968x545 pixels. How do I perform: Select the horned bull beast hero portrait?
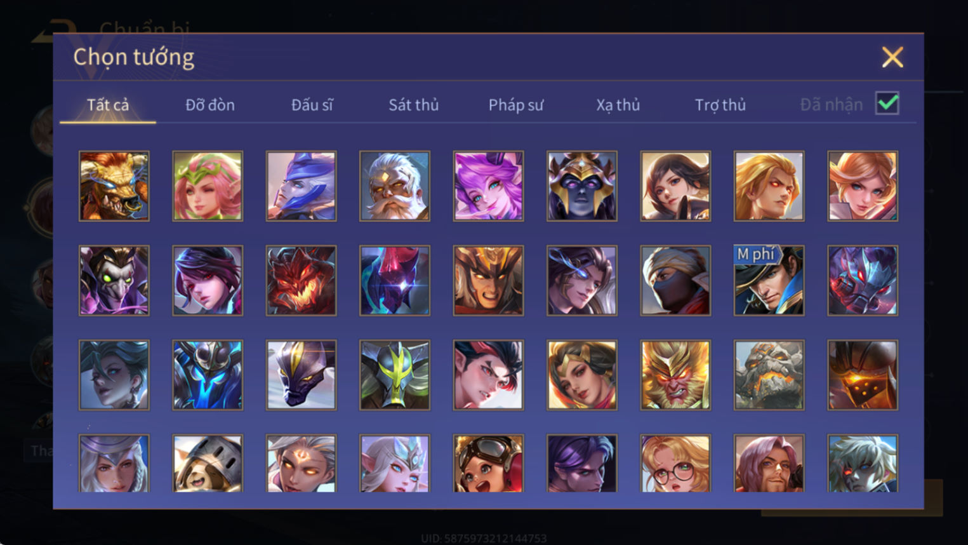[114, 186]
